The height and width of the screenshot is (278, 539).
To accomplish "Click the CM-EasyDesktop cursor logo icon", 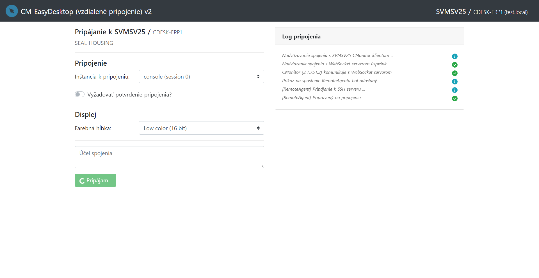I will [x=12, y=11].
